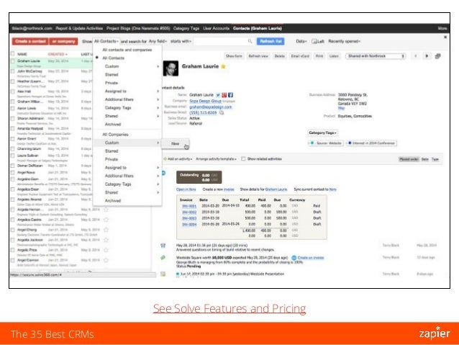Image resolution: width=459 pixels, height=345 pixels.
Task: Select All Companies menu entry
Action: tap(115, 135)
